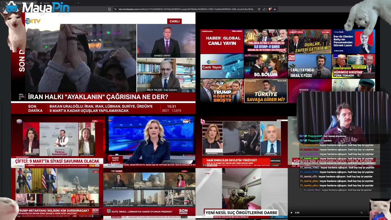Open the 'Hürmüz Krizine Türk Tokadı' thumbnail
The height and width of the screenshot is (220, 391).
pyautogui.click(x=353, y=66)
